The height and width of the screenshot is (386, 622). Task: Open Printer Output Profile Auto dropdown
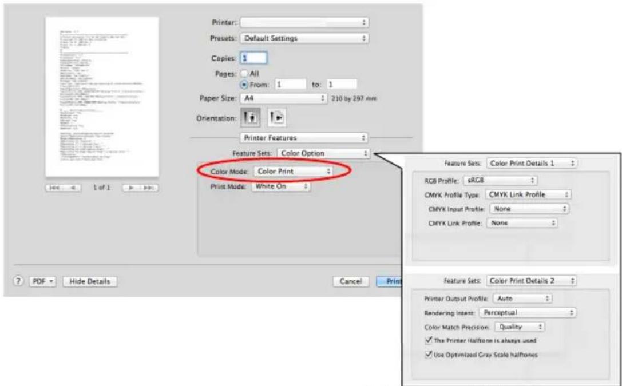coord(522,297)
